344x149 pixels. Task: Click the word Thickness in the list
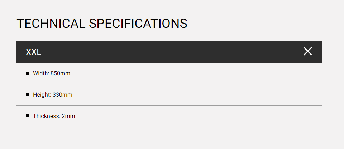[x=46, y=116]
